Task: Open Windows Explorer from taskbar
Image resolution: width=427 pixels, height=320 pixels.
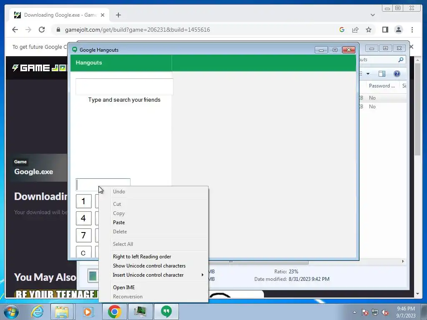Action: (62, 312)
